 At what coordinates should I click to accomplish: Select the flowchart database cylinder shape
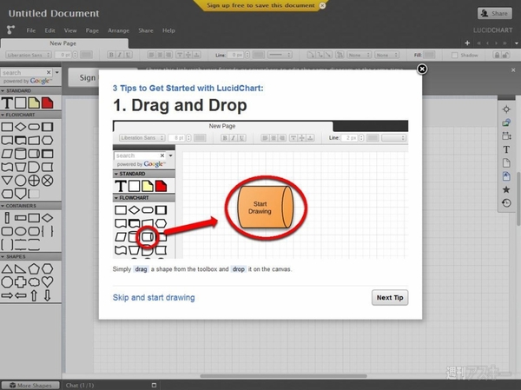tap(20, 154)
